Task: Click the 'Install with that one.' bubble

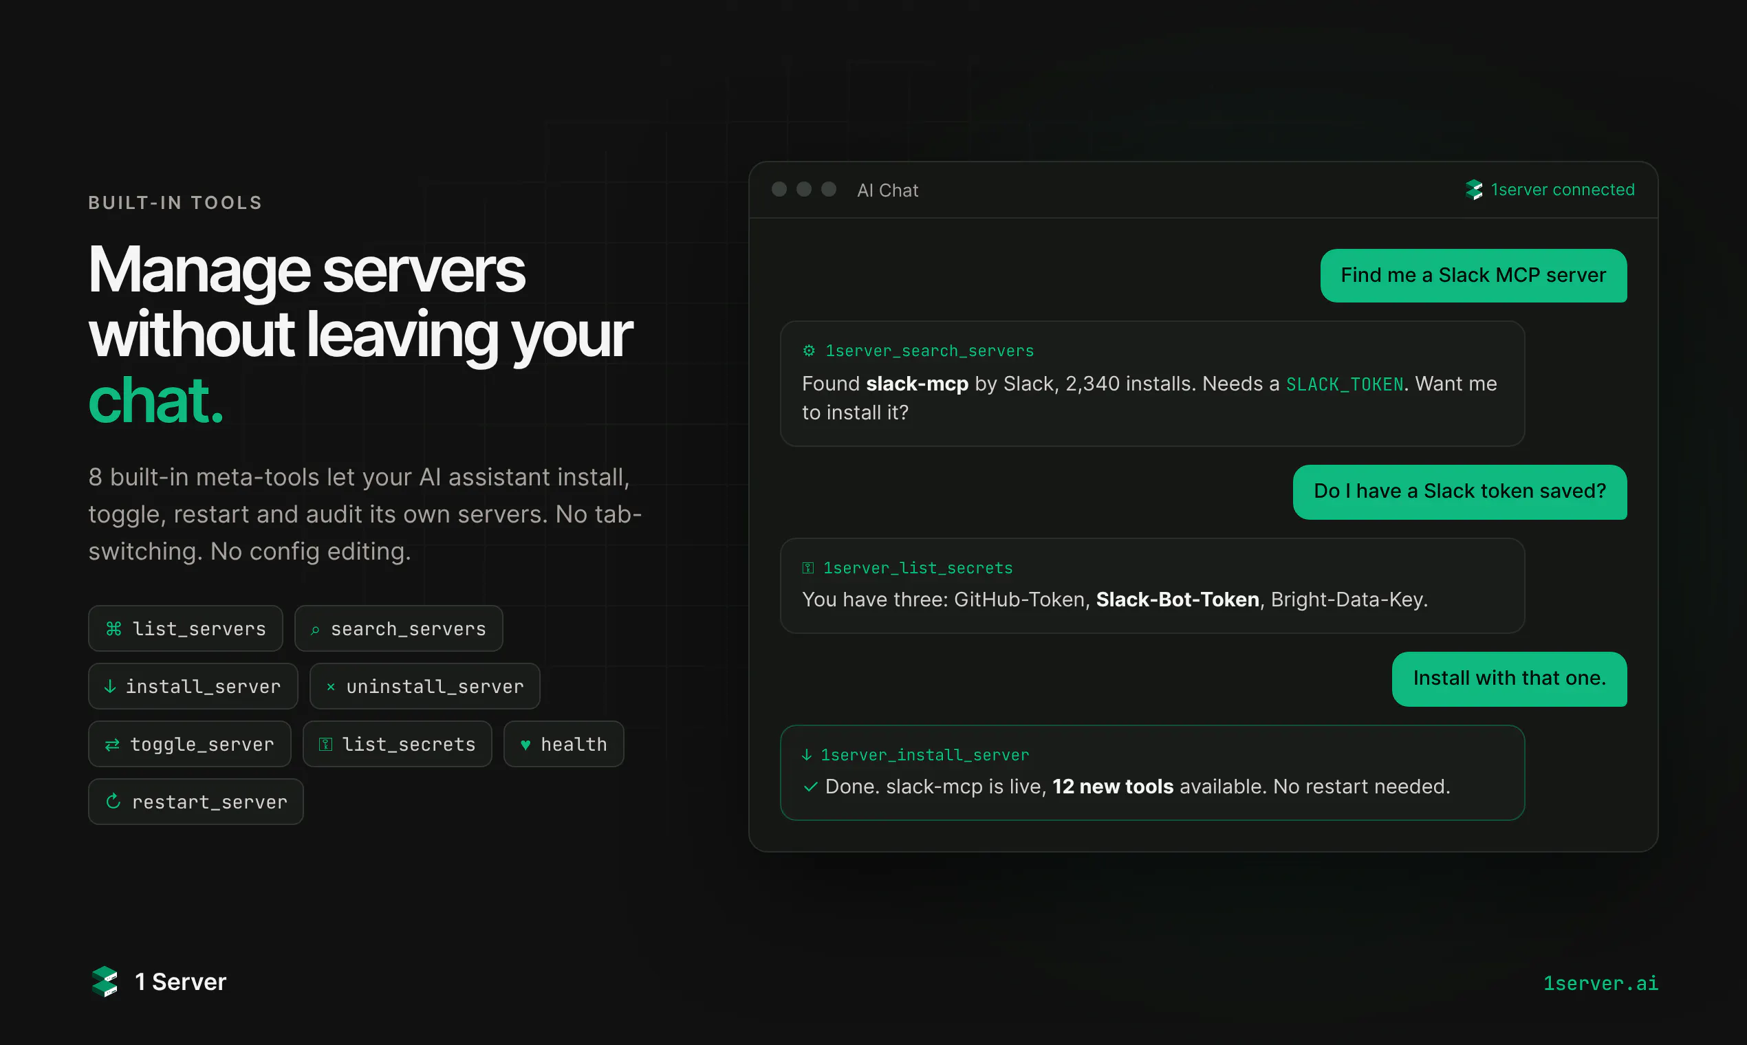Action: (x=1509, y=679)
